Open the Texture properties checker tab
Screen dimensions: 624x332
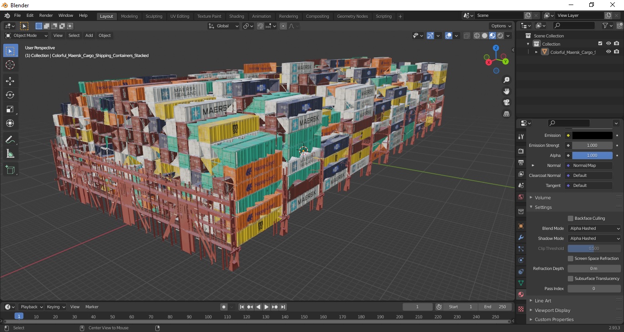click(521, 309)
